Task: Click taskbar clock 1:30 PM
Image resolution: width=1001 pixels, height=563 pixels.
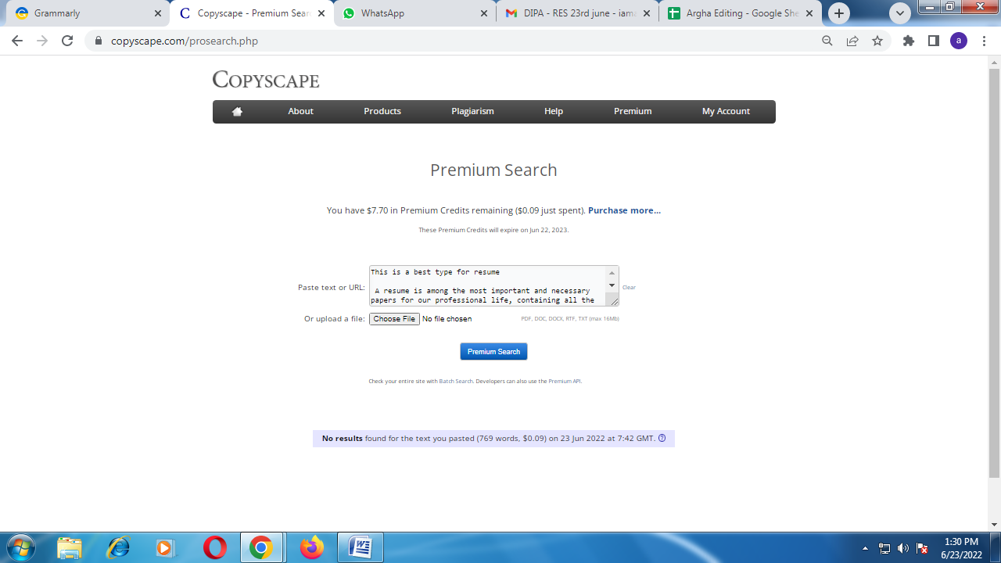Action: coord(961,542)
